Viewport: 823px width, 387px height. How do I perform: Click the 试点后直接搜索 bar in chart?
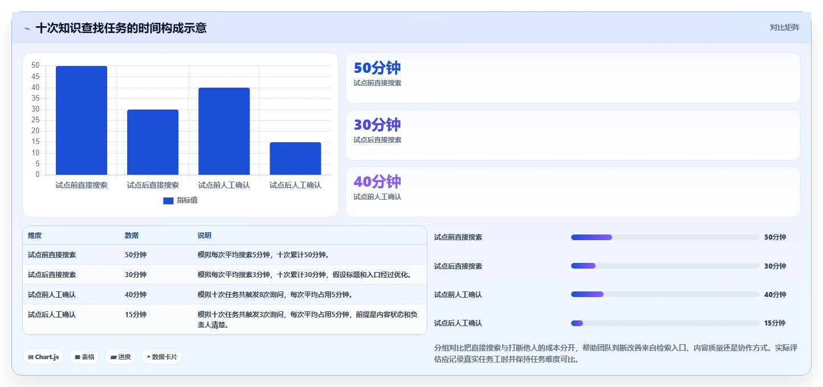tap(153, 142)
